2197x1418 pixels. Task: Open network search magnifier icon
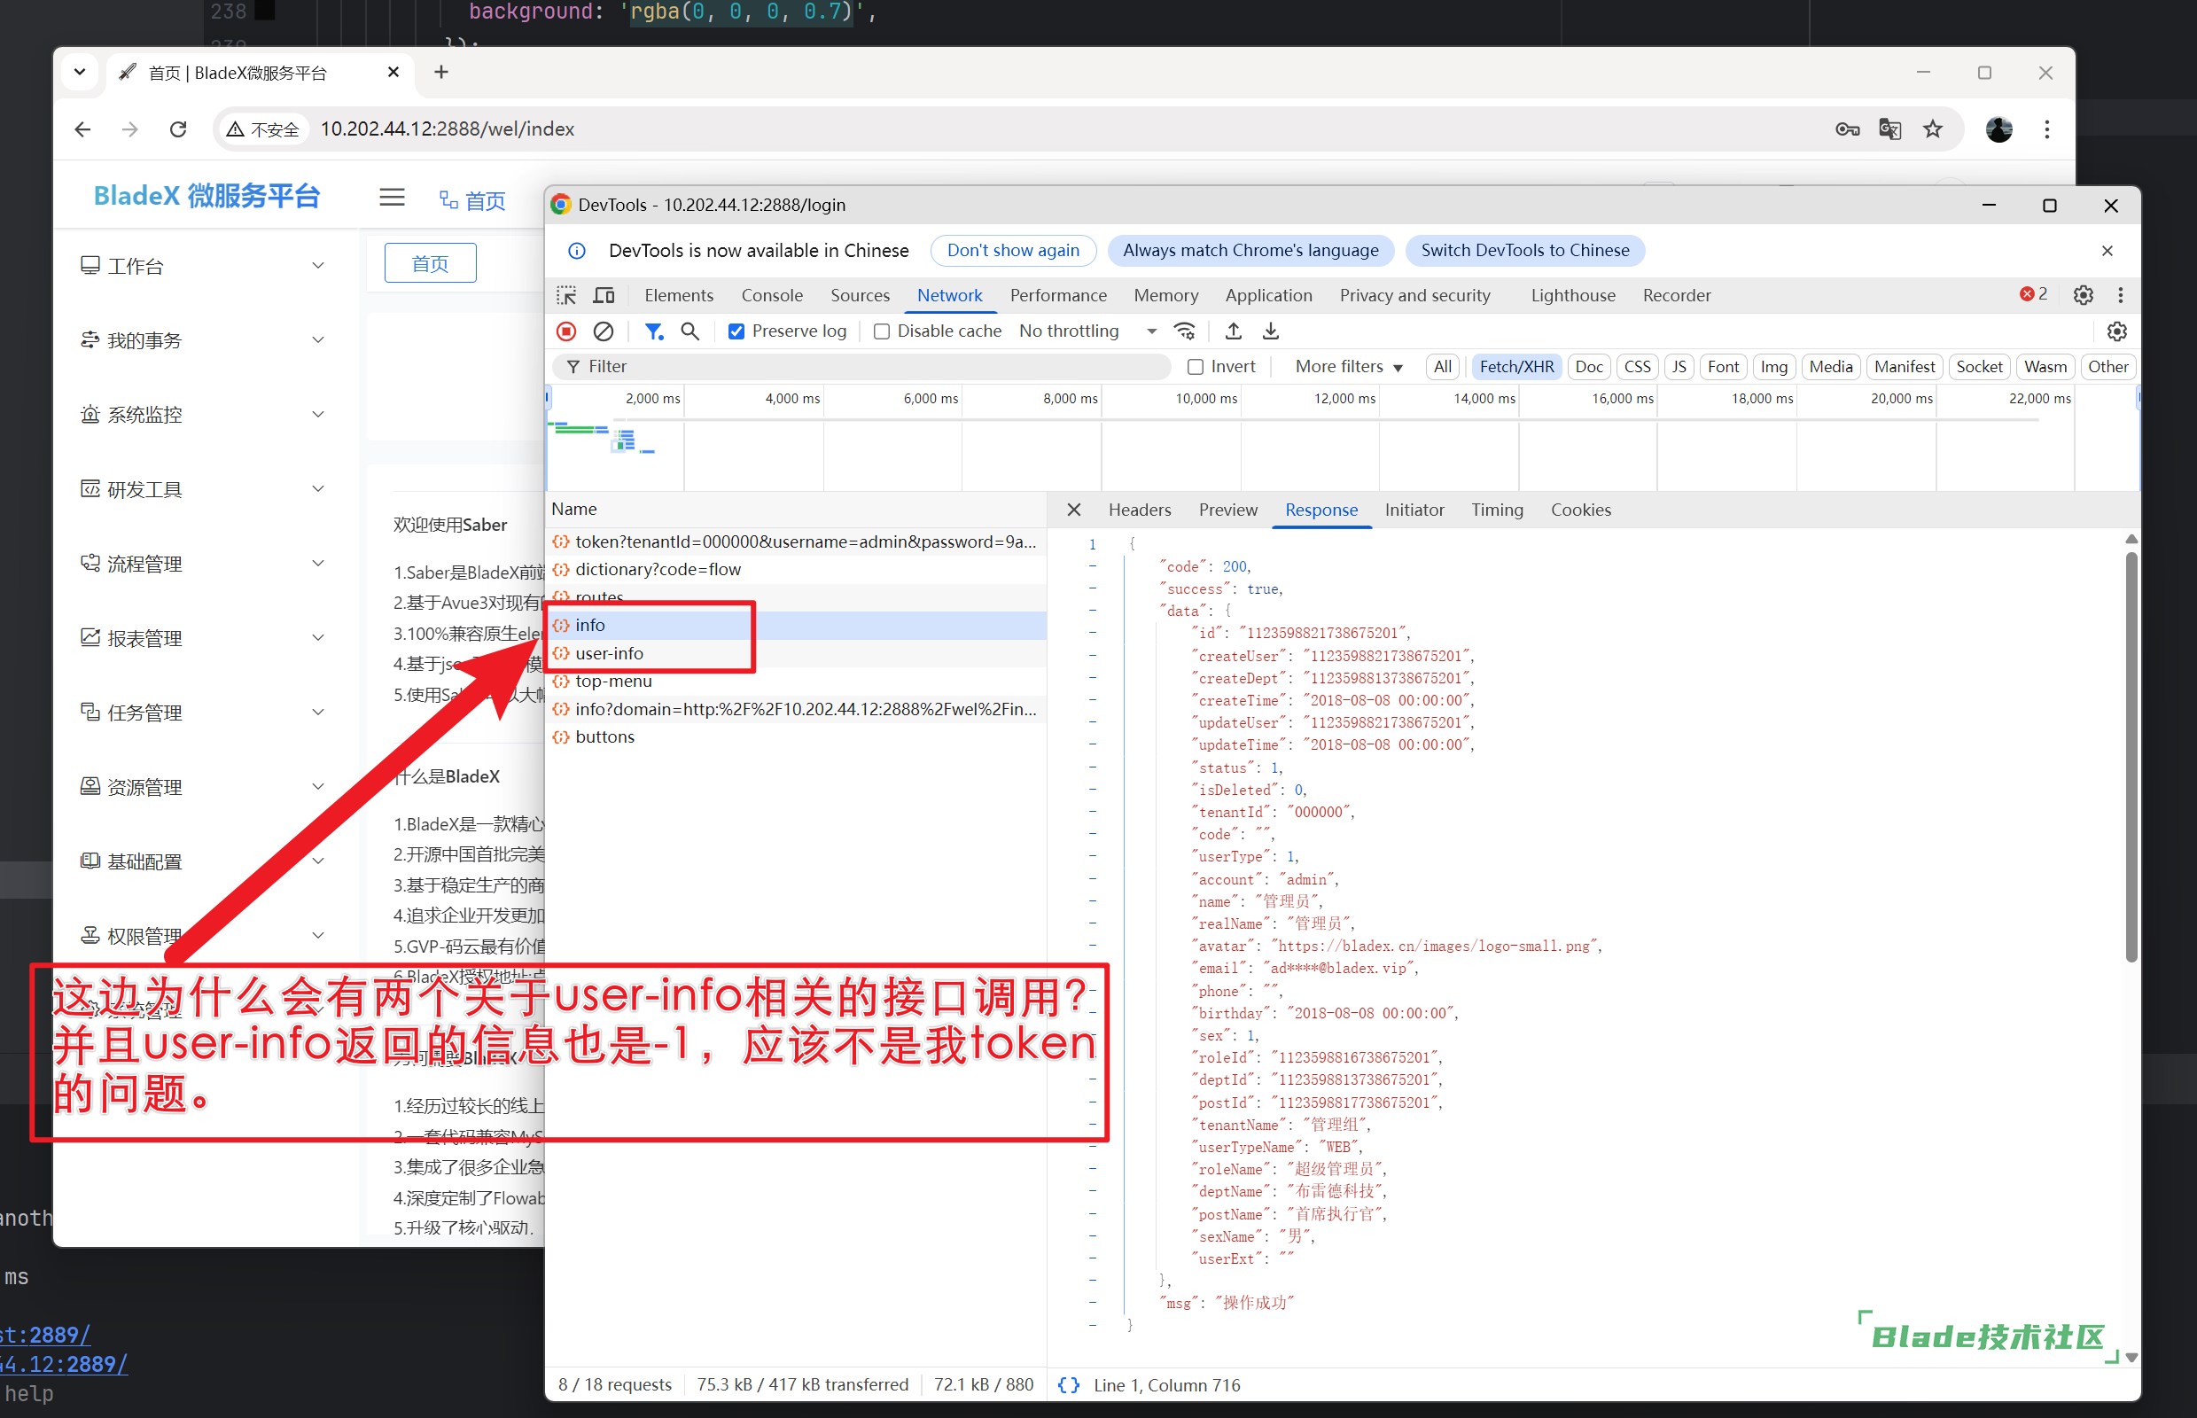[x=689, y=331]
